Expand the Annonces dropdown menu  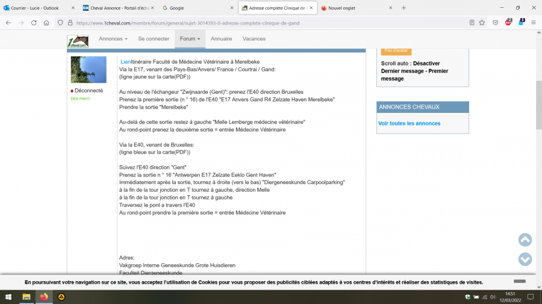tap(113, 38)
